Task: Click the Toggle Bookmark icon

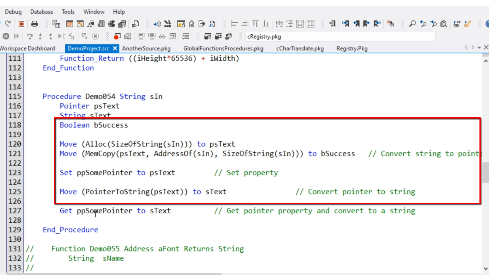Action: (332, 24)
